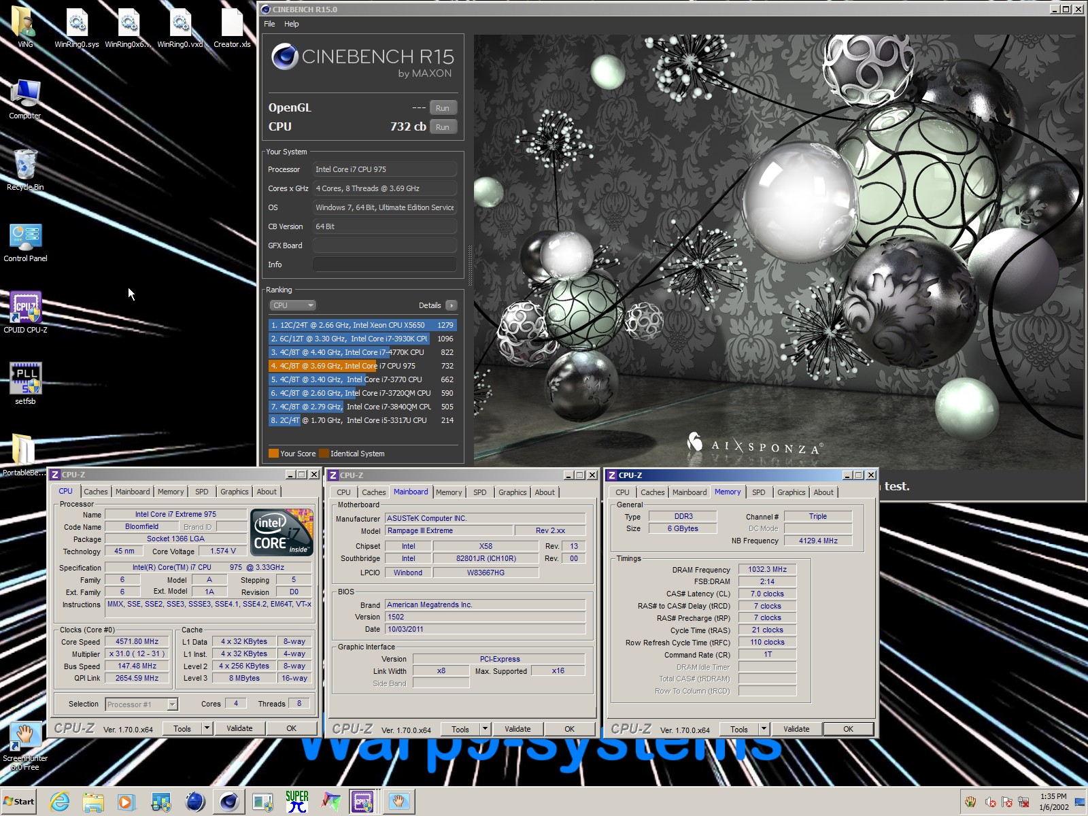Image resolution: width=1088 pixels, height=816 pixels.
Task: Open the Processor #1 selection dropdown
Action: [x=142, y=704]
